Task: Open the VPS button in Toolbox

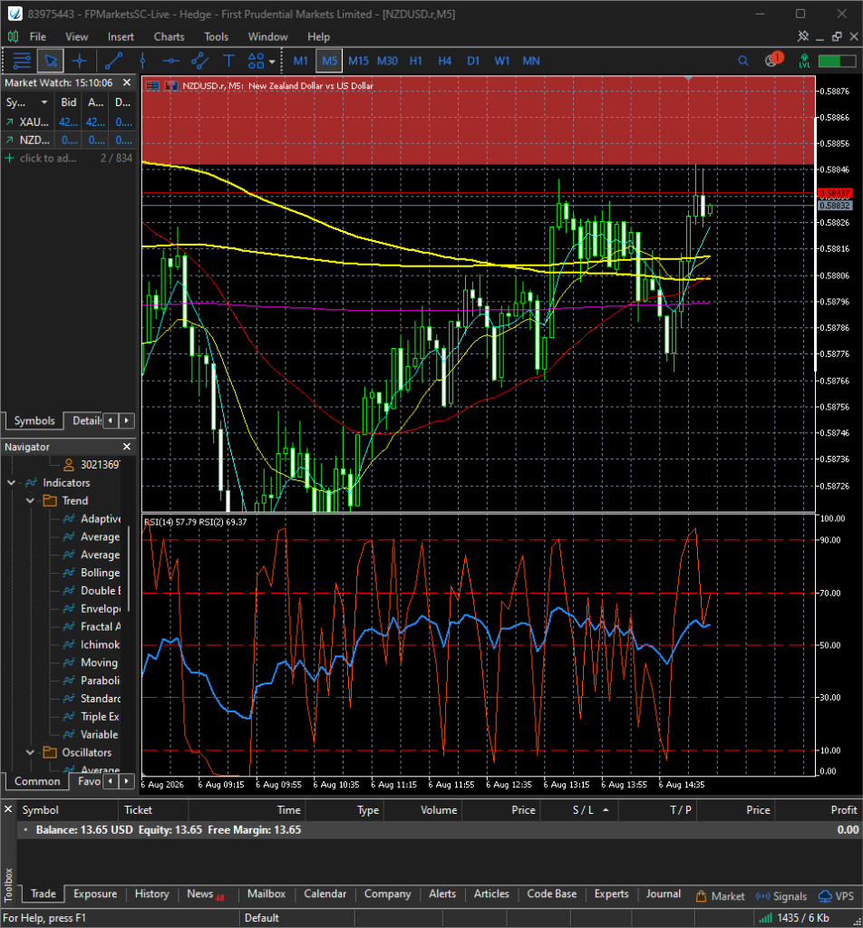Action: [837, 896]
